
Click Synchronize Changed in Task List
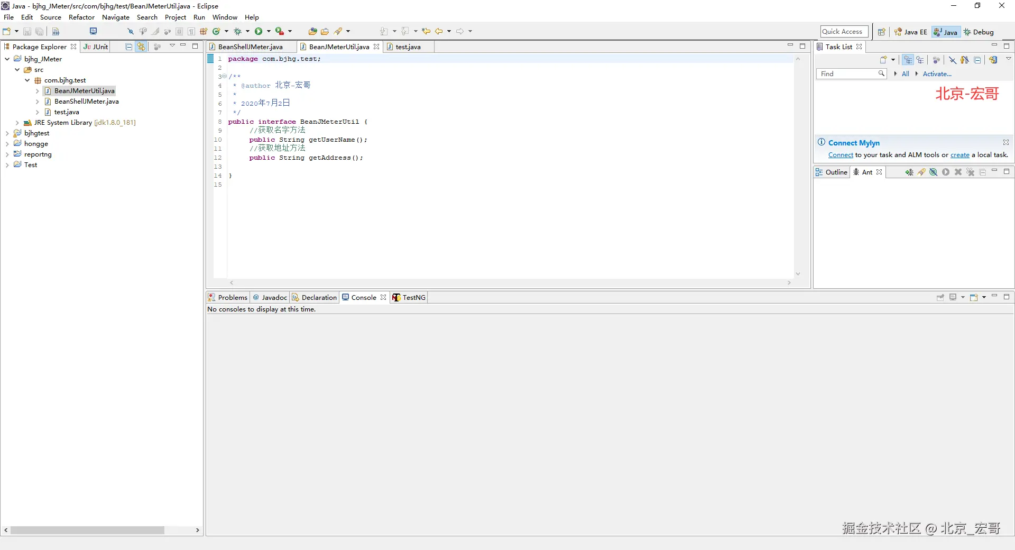pyautogui.click(x=993, y=60)
